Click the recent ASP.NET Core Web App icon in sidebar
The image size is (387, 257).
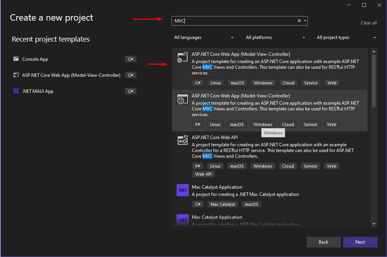pos(16,75)
